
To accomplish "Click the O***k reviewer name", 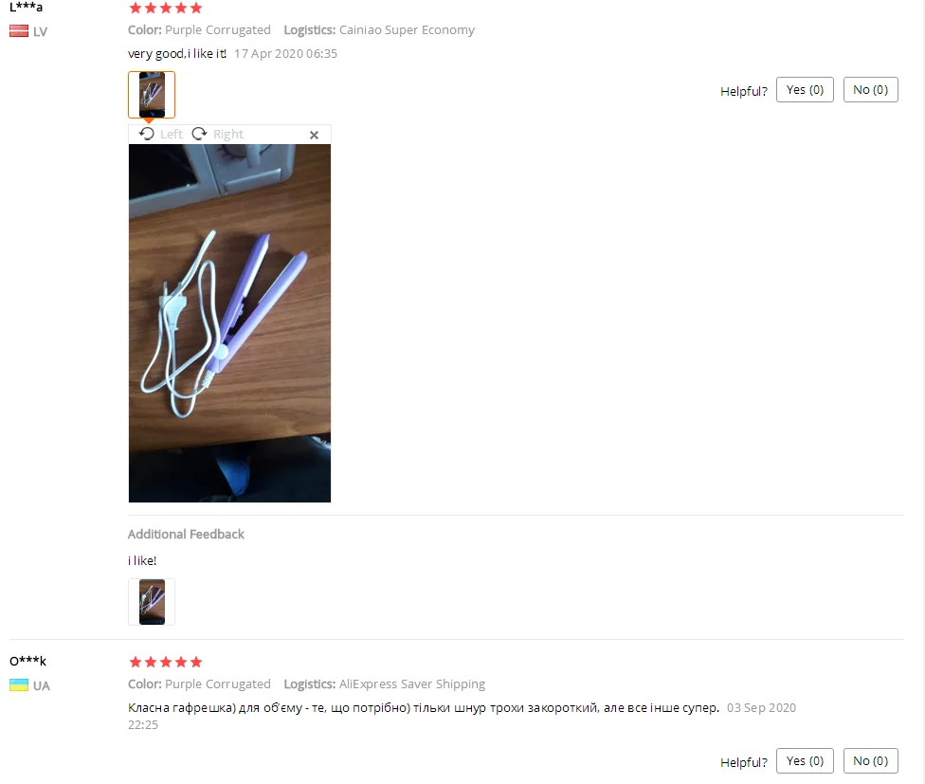I will click(27, 661).
